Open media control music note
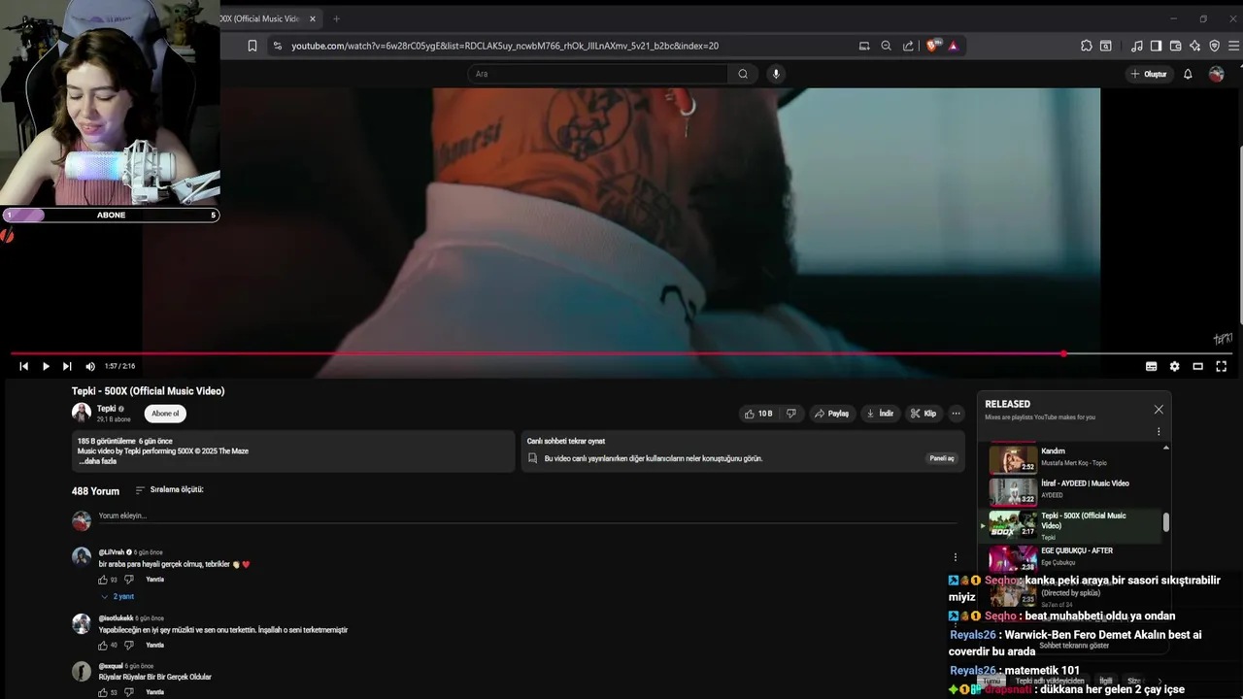Image resolution: width=1243 pixels, height=699 pixels. [1136, 46]
